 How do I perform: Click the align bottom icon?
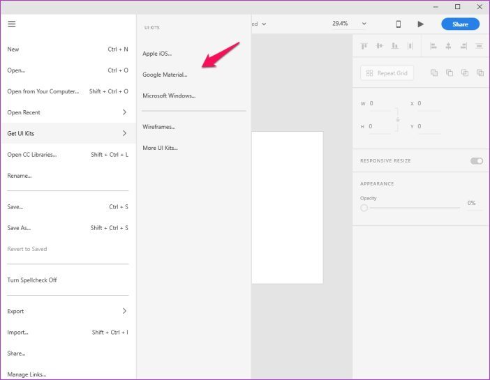pyautogui.click(x=394, y=46)
